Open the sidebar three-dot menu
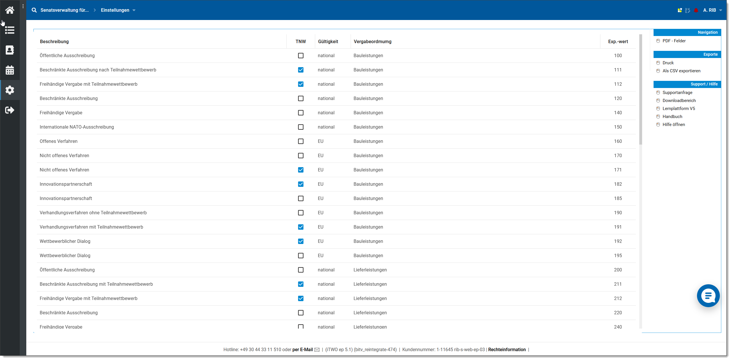 [23, 6]
